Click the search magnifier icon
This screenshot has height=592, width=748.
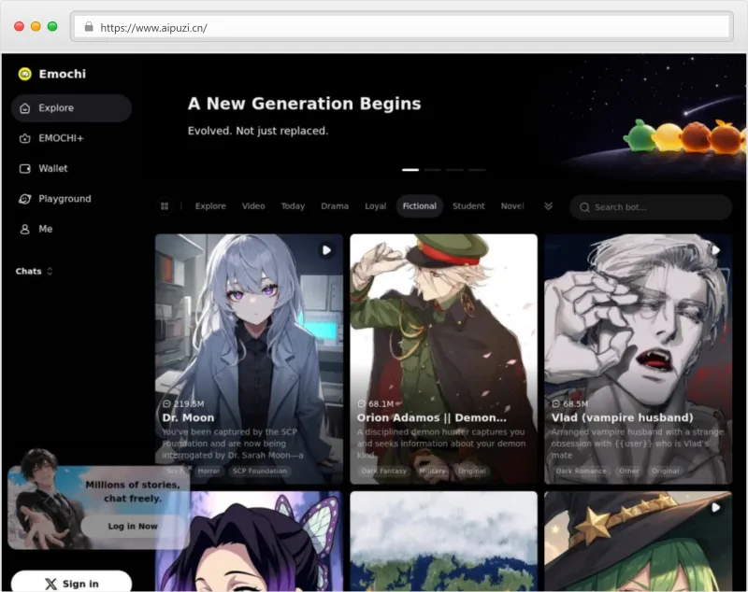[x=584, y=207]
